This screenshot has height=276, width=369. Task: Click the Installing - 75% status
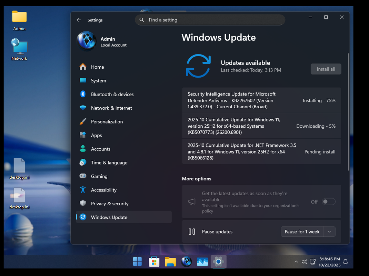pyautogui.click(x=319, y=100)
